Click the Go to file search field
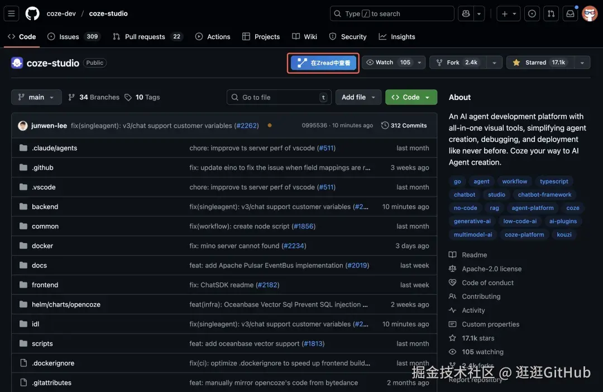This screenshot has width=603, height=392. tap(279, 97)
